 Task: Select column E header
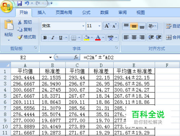pyautogui.click(x=134, y=65)
